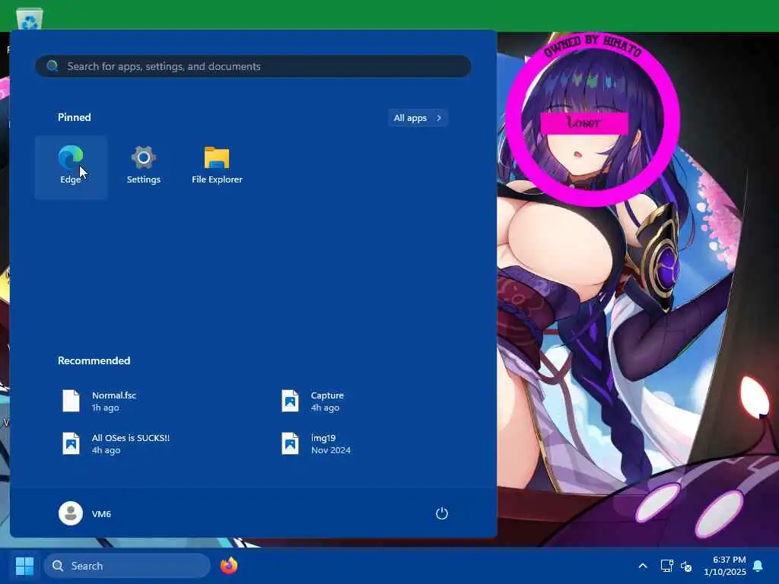Open 'All OSes is SUCKS!!' recommended file

point(116,444)
